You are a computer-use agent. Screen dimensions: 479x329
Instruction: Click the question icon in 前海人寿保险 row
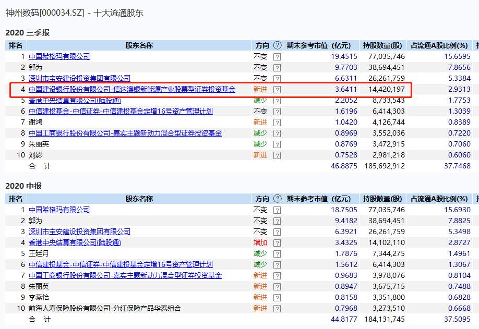(x=277, y=309)
